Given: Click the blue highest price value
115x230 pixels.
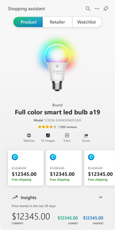Looking at the screenshot, I should [93, 218].
